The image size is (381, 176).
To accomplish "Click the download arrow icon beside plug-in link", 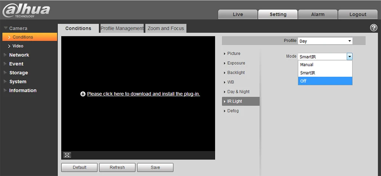I will [x=83, y=94].
